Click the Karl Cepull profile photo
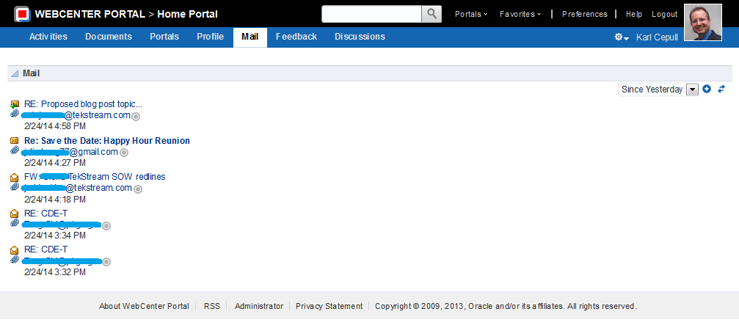739x328 pixels. (x=703, y=23)
